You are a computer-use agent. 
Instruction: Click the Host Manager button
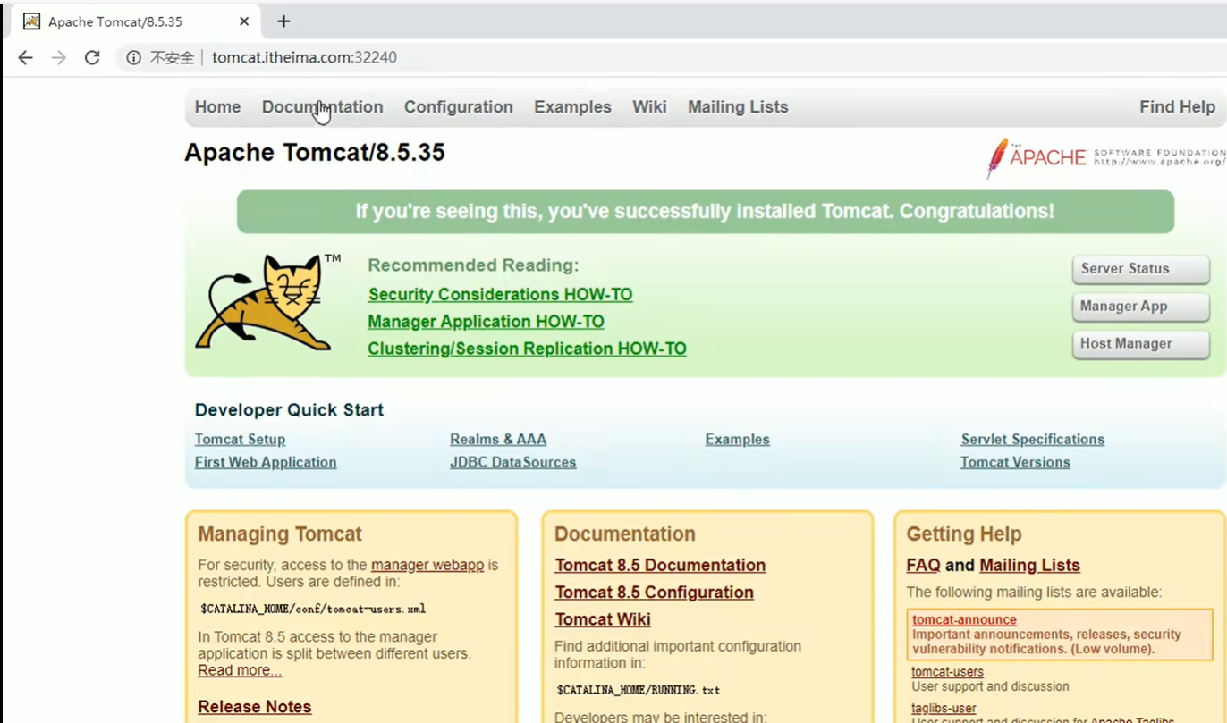pyautogui.click(x=1141, y=344)
